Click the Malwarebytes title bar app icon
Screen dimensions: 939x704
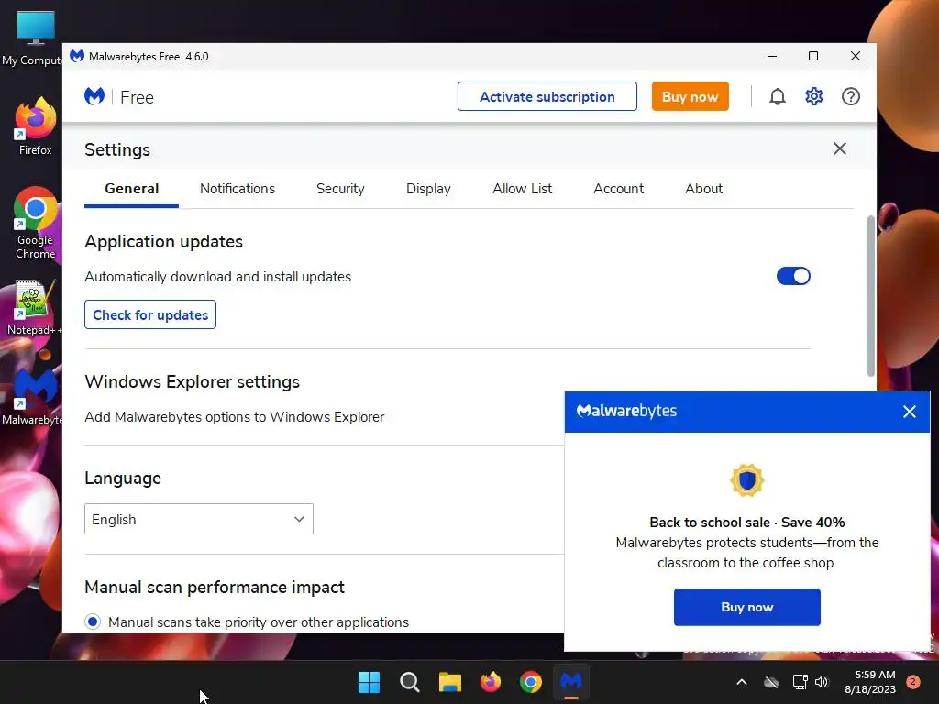[x=77, y=56]
